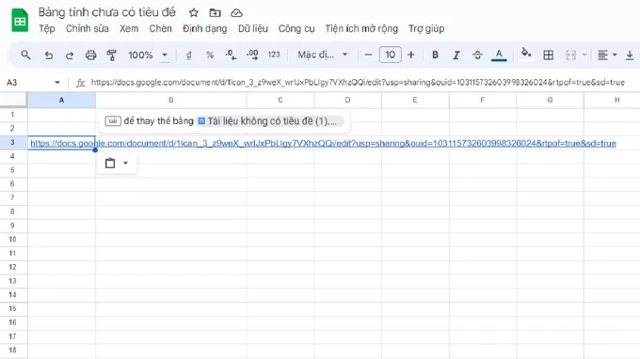This screenshot has height=359, width=640.
Task: Undo the last action
Action: point(49,55)
